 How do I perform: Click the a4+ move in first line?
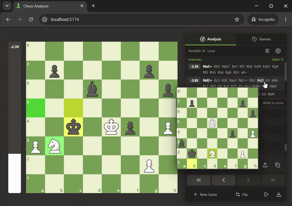[244, 72]
